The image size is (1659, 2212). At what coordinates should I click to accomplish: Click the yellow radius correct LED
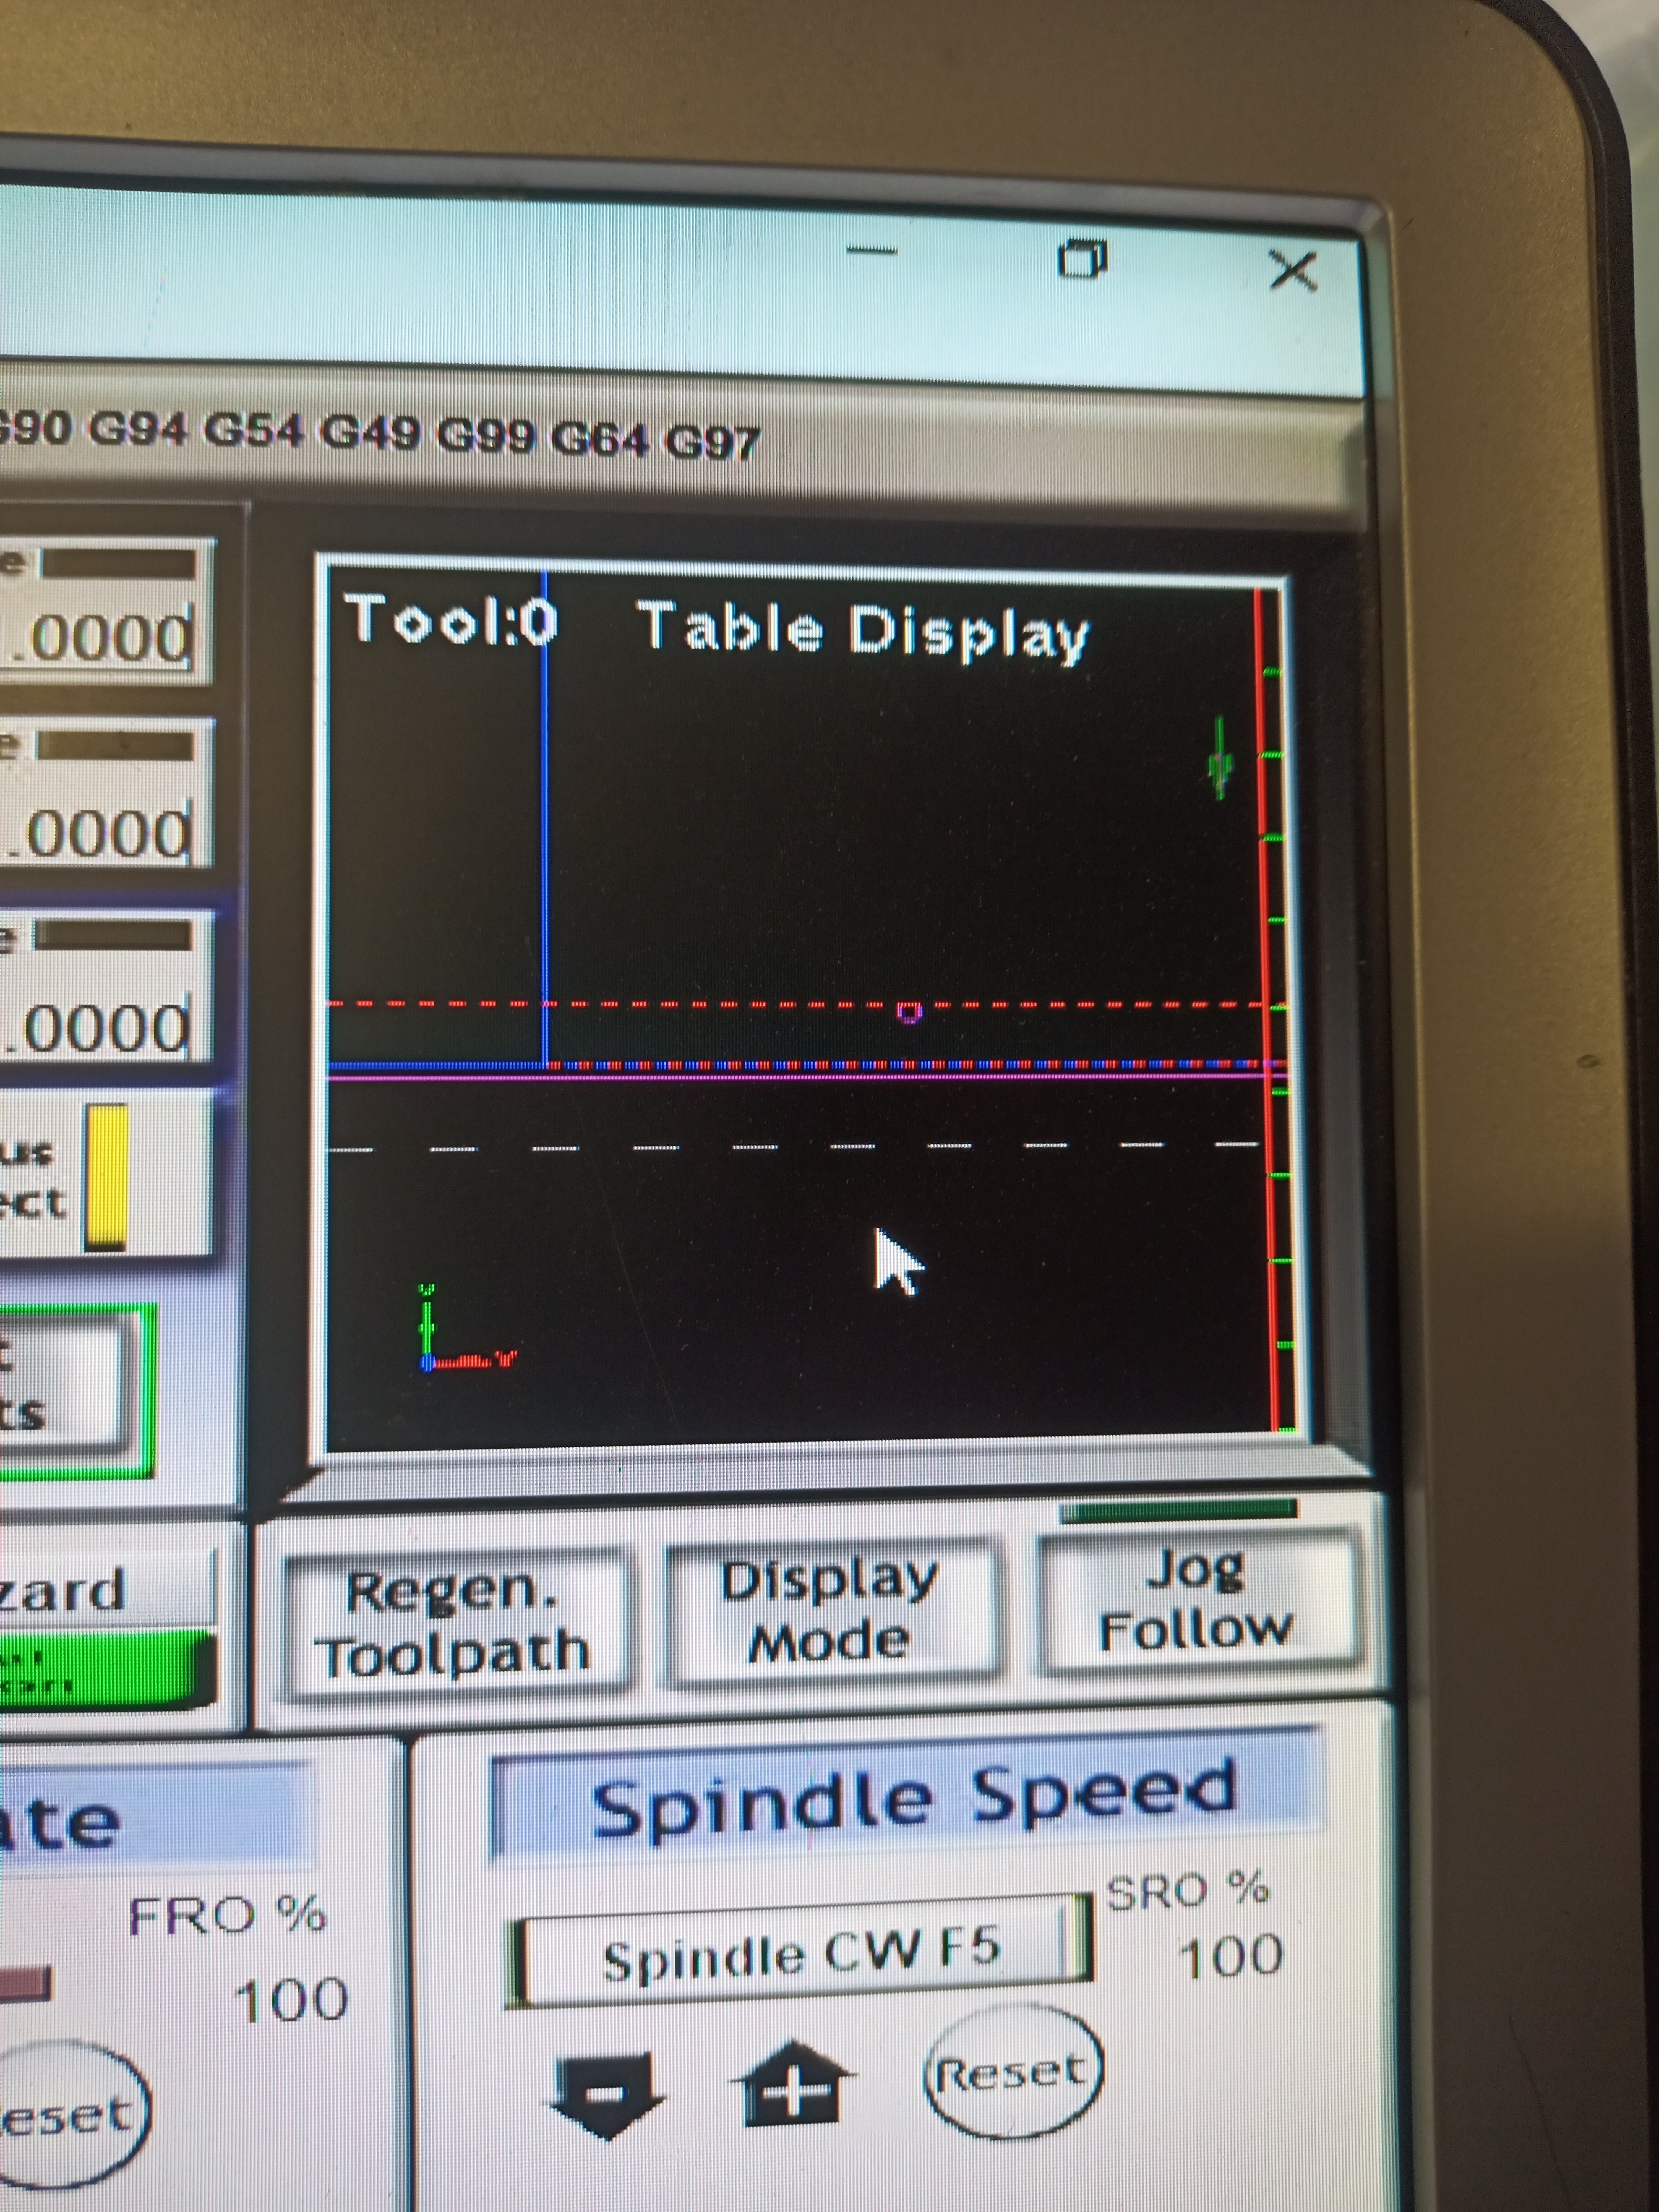tap(106, 1177)
